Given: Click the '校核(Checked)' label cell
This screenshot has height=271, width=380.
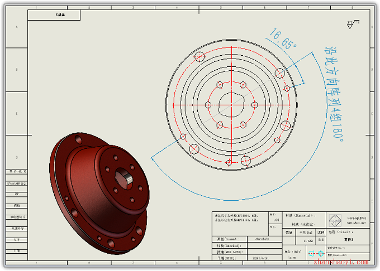Looking at the screenshot, I should click(230, 245).
